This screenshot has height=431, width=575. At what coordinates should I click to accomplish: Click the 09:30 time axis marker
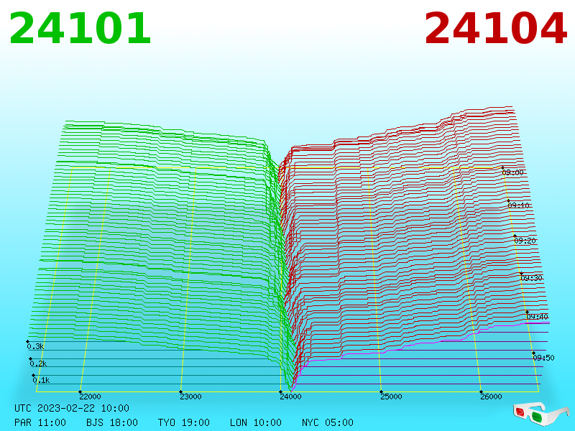[x=531, y=278]
